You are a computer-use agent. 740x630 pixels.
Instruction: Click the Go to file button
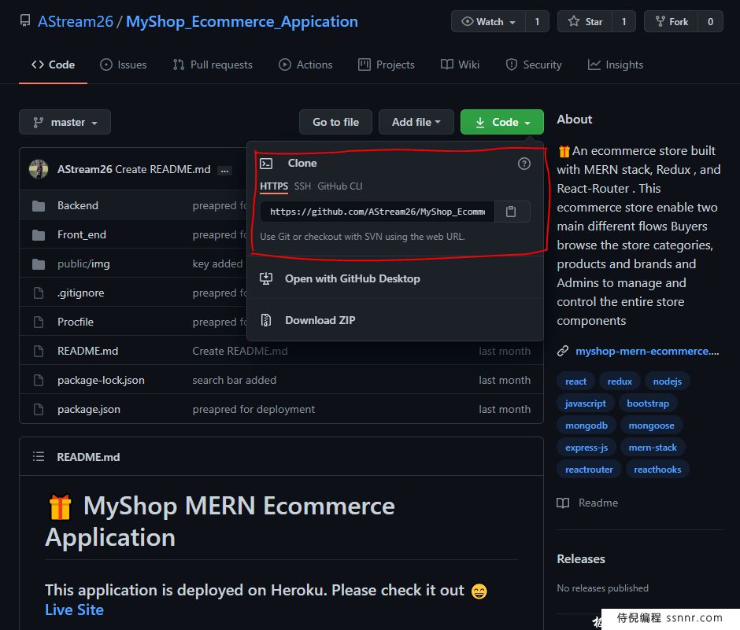pos(335,122)
